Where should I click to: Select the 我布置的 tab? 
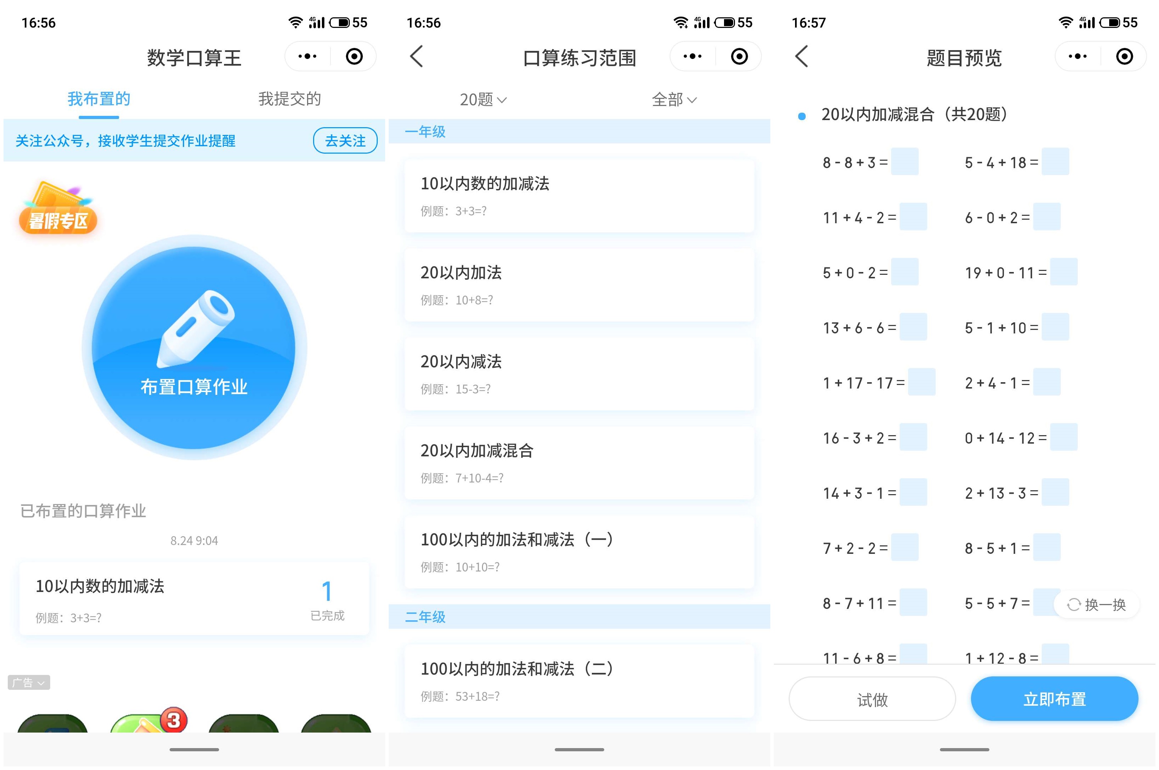99,99
